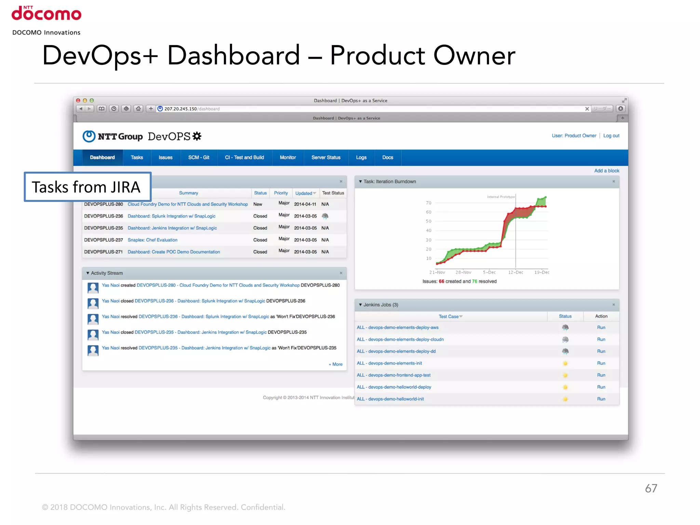Open the Issues nav tab

click(165, 158)
